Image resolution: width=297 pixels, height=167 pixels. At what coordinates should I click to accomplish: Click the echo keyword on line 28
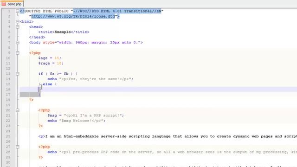pos(52,152)
